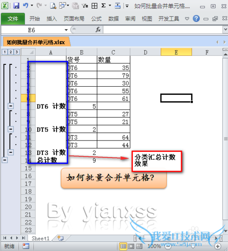Select the 货号 header cell
Image resolution: width=228 pixels, height=251 pixels.
coord(82,59)
